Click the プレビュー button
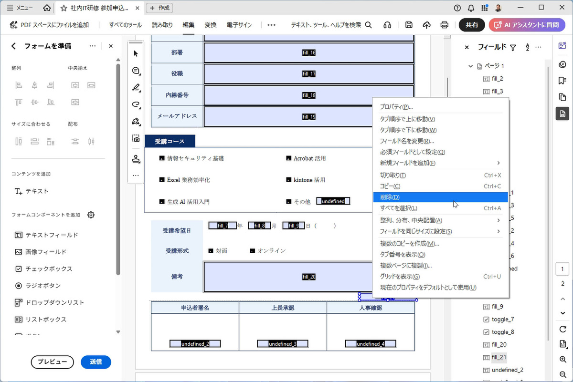 click(x=53, y=362)
